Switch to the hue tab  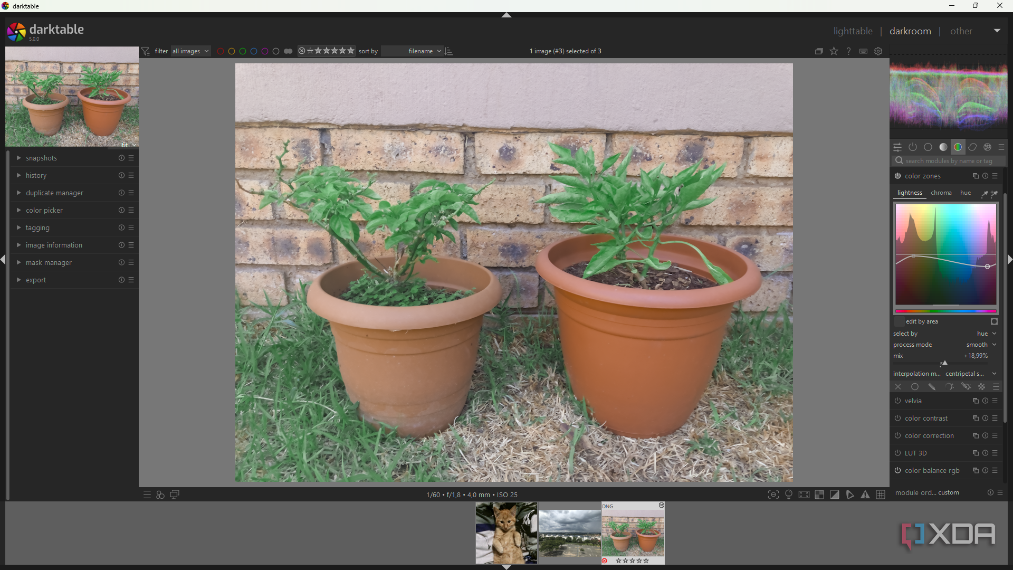point(965,193)
